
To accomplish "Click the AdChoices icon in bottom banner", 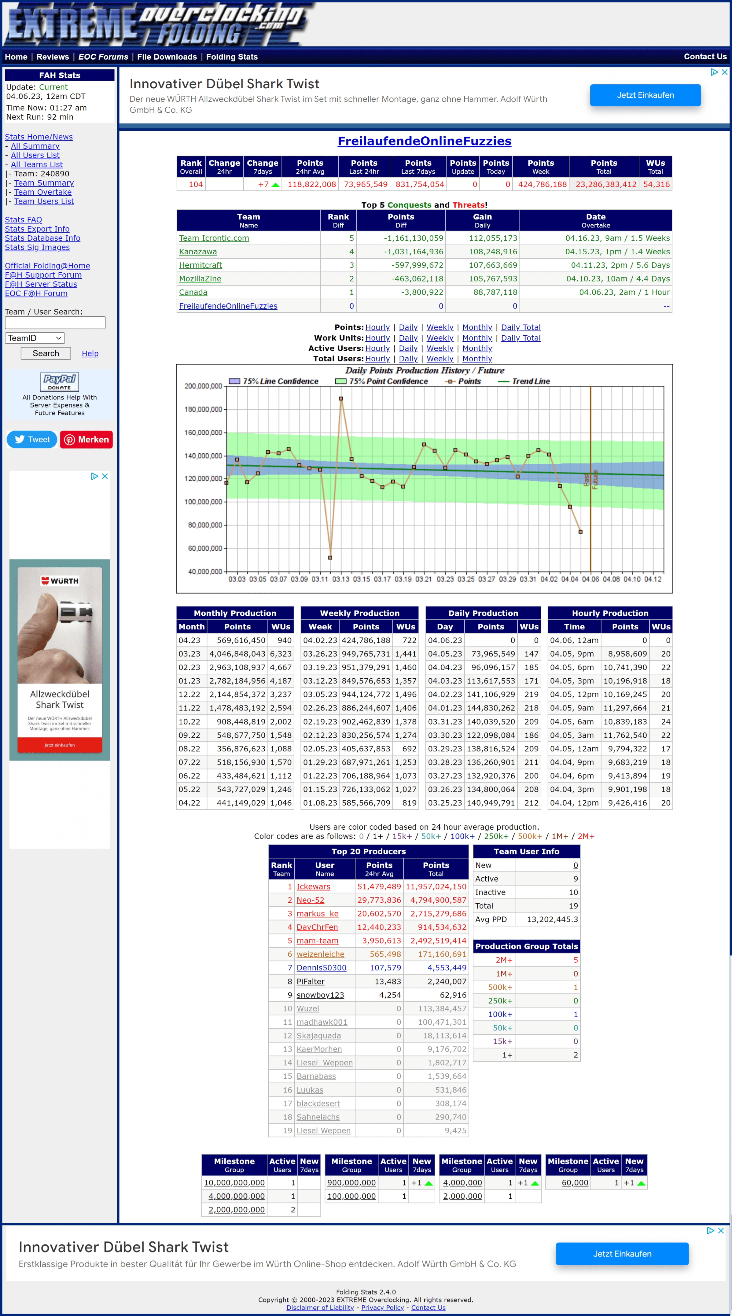I will click(711, 1231).
